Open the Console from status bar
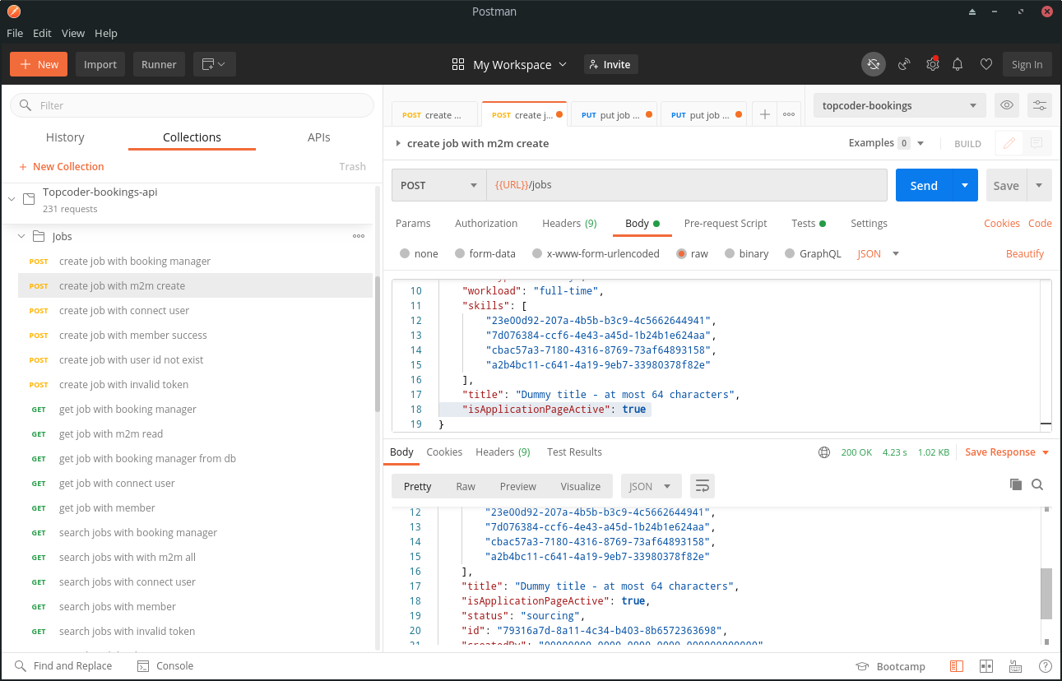This screenshot has width=1062, height=681. [x=165, y=666]
